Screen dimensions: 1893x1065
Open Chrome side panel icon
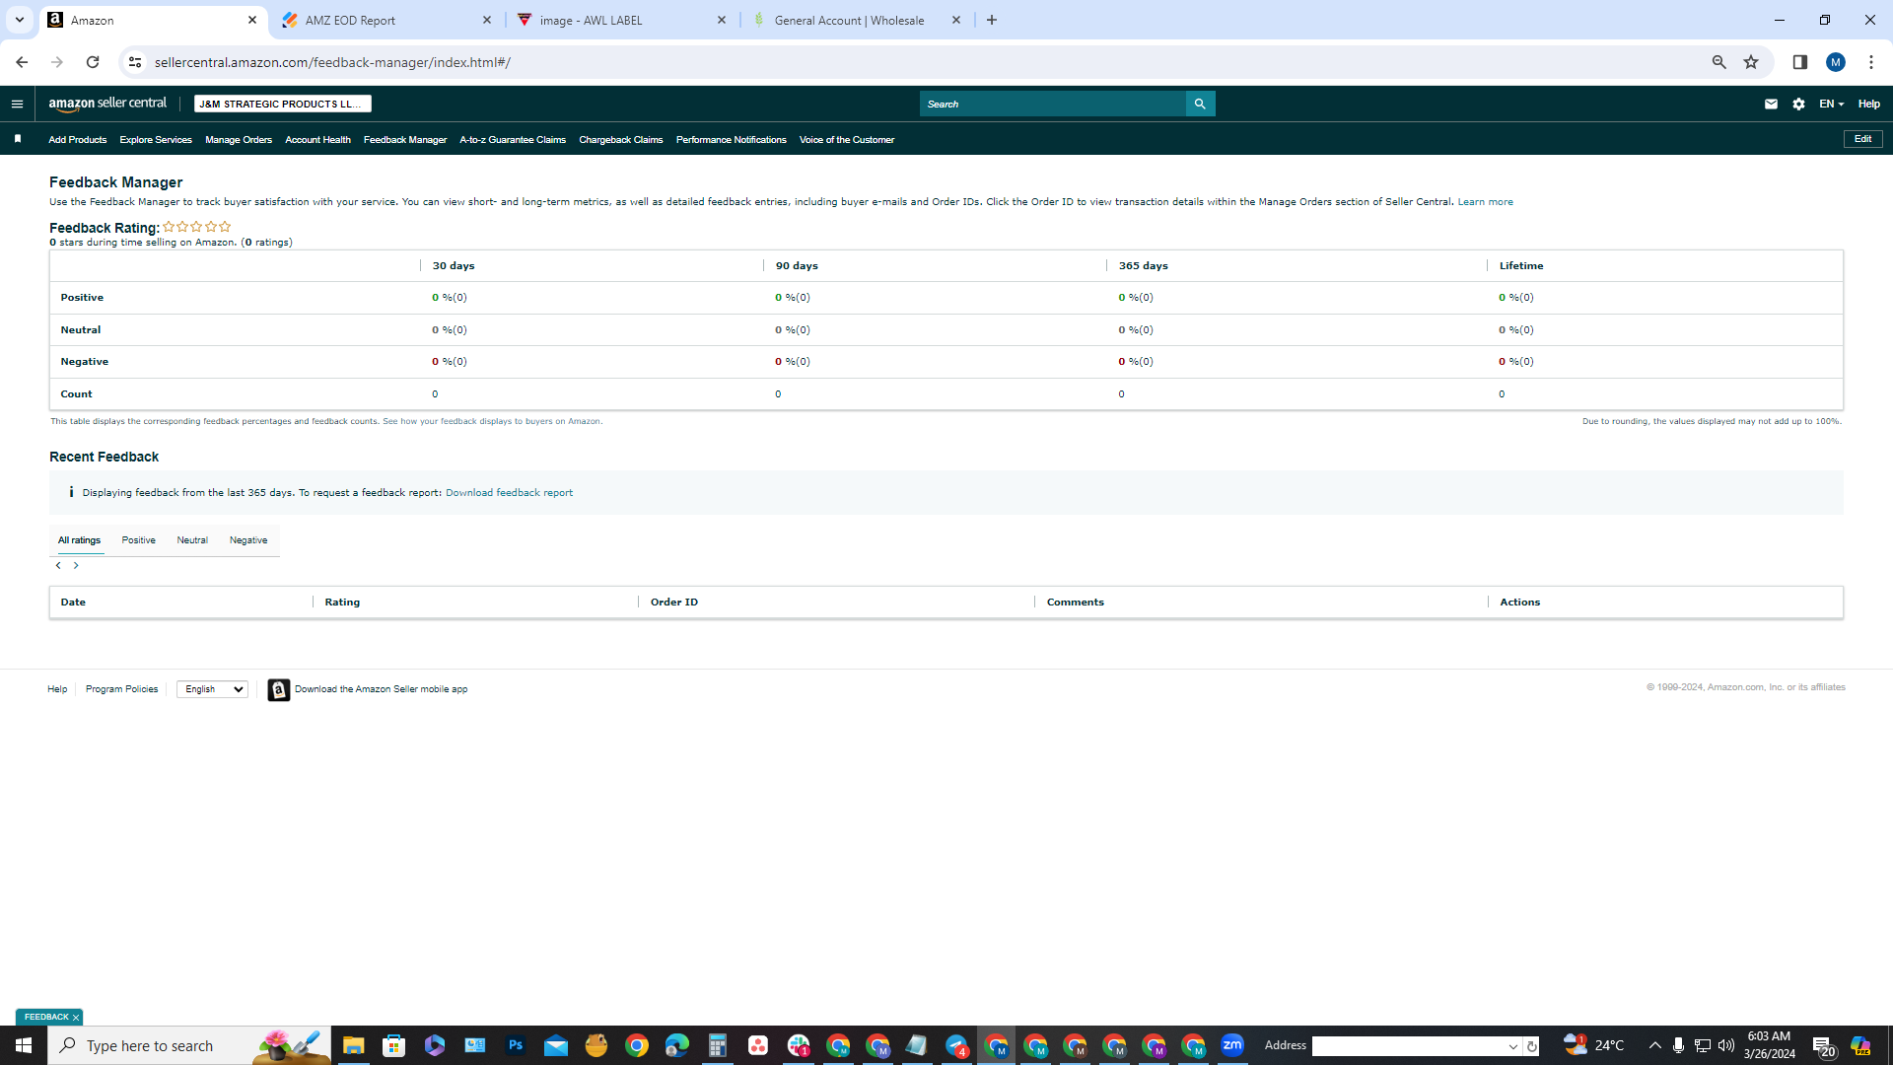pyautogui.click(x=1799, y=62)
